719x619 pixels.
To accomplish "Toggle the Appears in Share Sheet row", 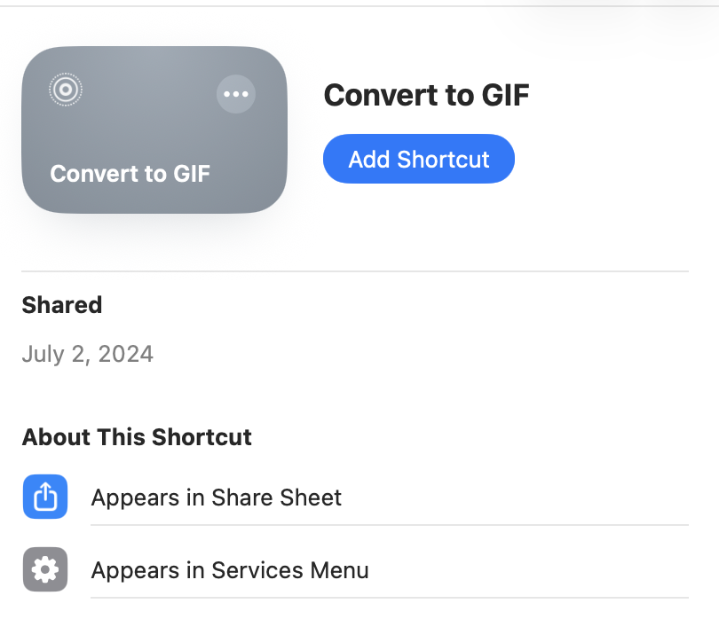I will tap(216, 498).
